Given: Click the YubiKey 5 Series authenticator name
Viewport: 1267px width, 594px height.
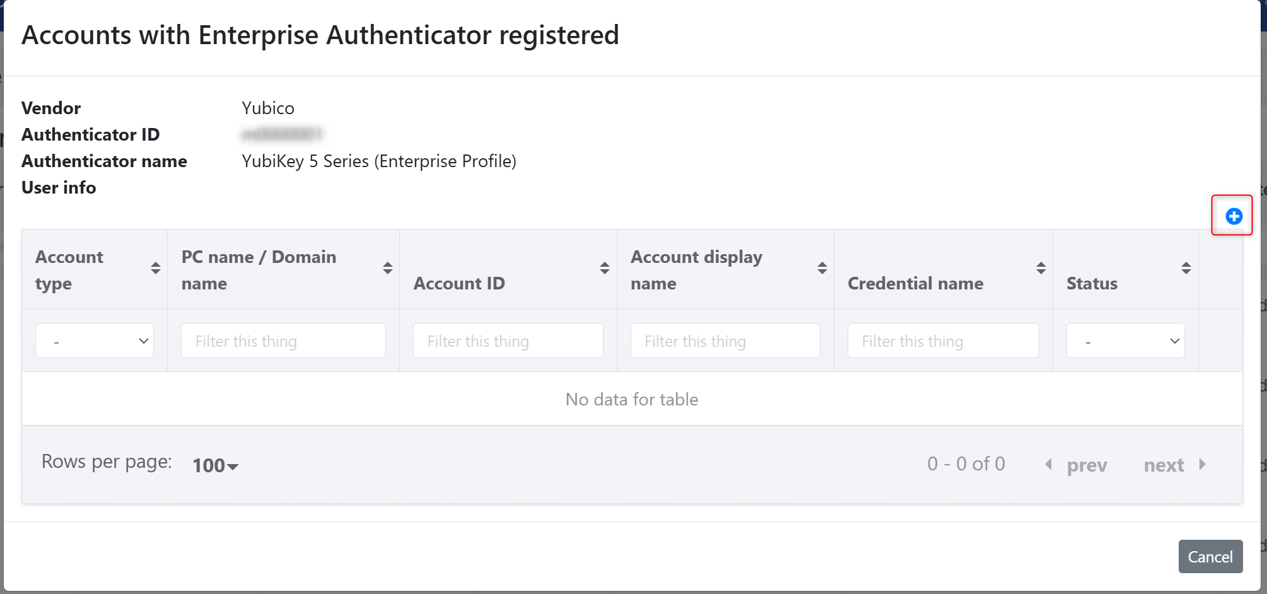Looking at the screenshot, I should [379, 161].
